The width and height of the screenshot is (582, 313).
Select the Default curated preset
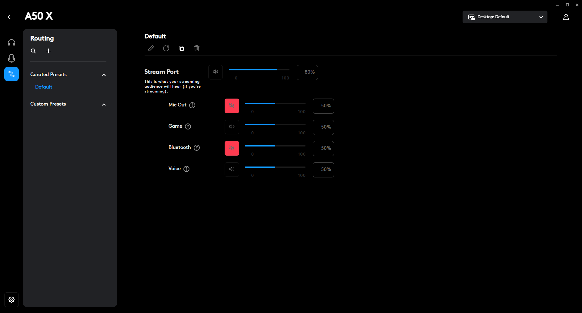pos(44,87)
